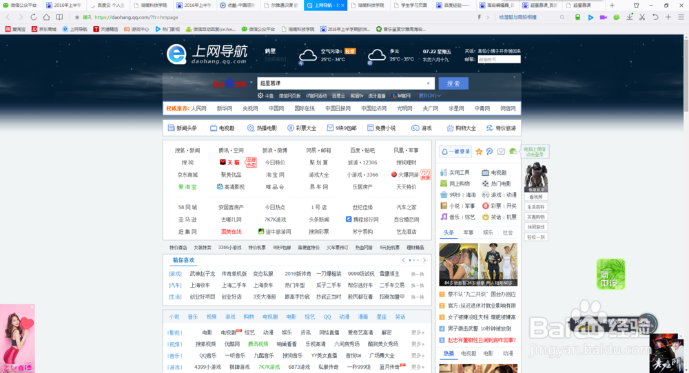Open the wedding couple news thumbnail
The width and height of the screenshot is (689, 373).
tap(478, 265)
